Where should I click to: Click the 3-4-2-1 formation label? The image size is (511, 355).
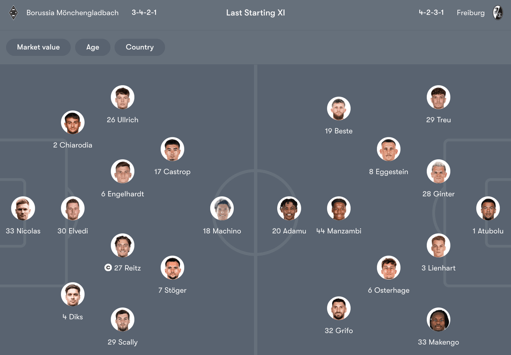[x=144, y=12]
